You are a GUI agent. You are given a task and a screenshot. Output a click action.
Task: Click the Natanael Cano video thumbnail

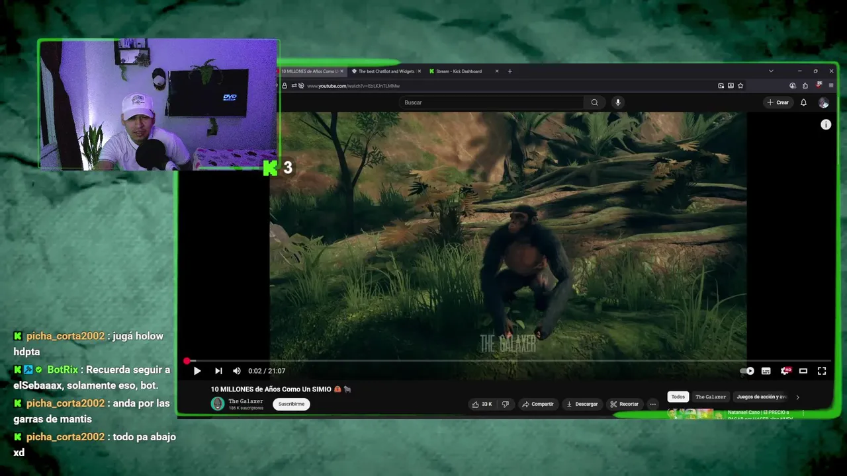pyautogui.click(x=695, y=414)
